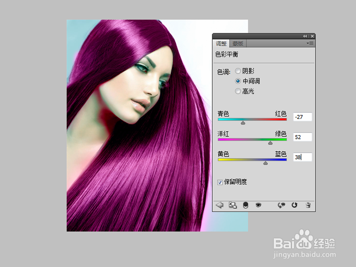Viewport: 356px width, 267px height.
Task: Switch to the 蒙版 tab
Action: coord(238,43)
